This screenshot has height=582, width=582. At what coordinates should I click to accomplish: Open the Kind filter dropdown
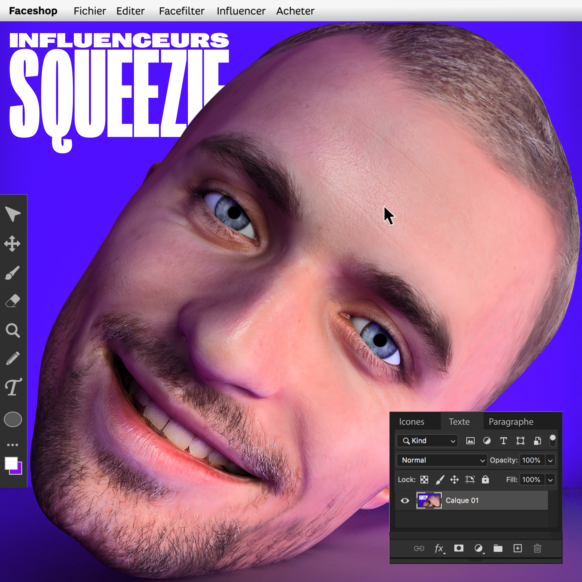click(427, 441)
